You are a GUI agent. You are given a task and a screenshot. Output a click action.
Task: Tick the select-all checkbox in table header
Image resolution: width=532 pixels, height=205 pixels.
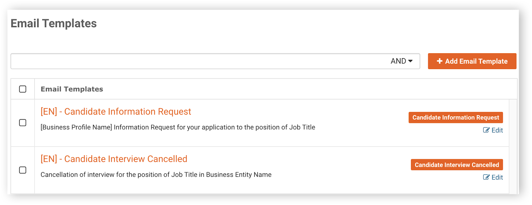tap(23, 89)
